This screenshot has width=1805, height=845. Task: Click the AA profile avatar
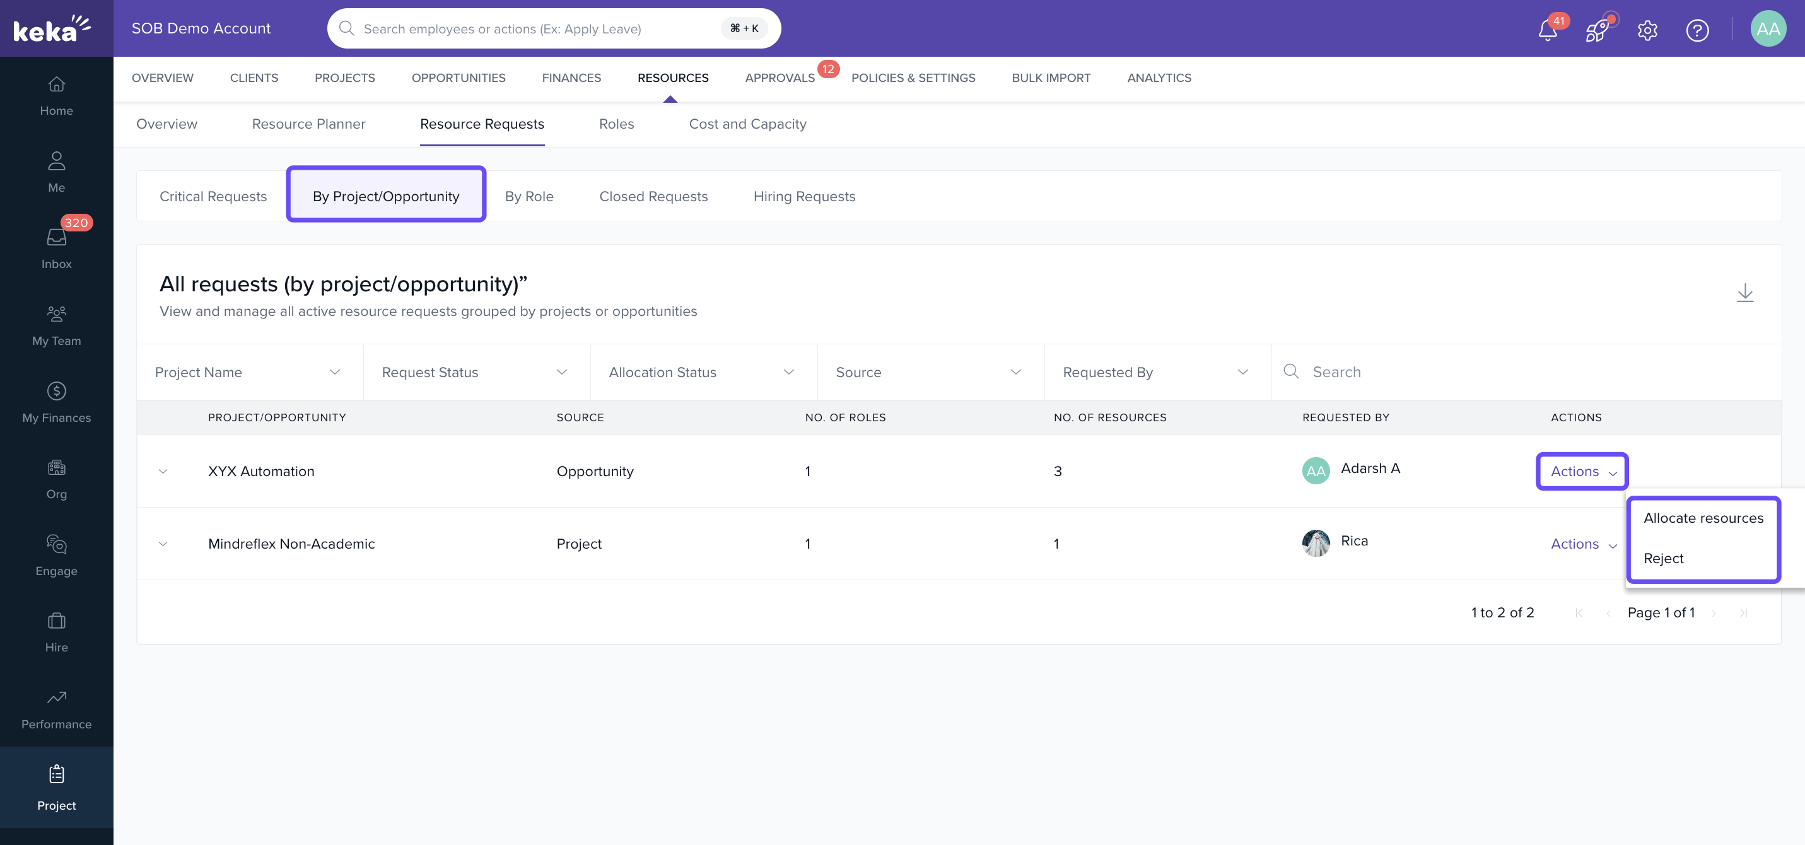click(x=1767, y=29)
